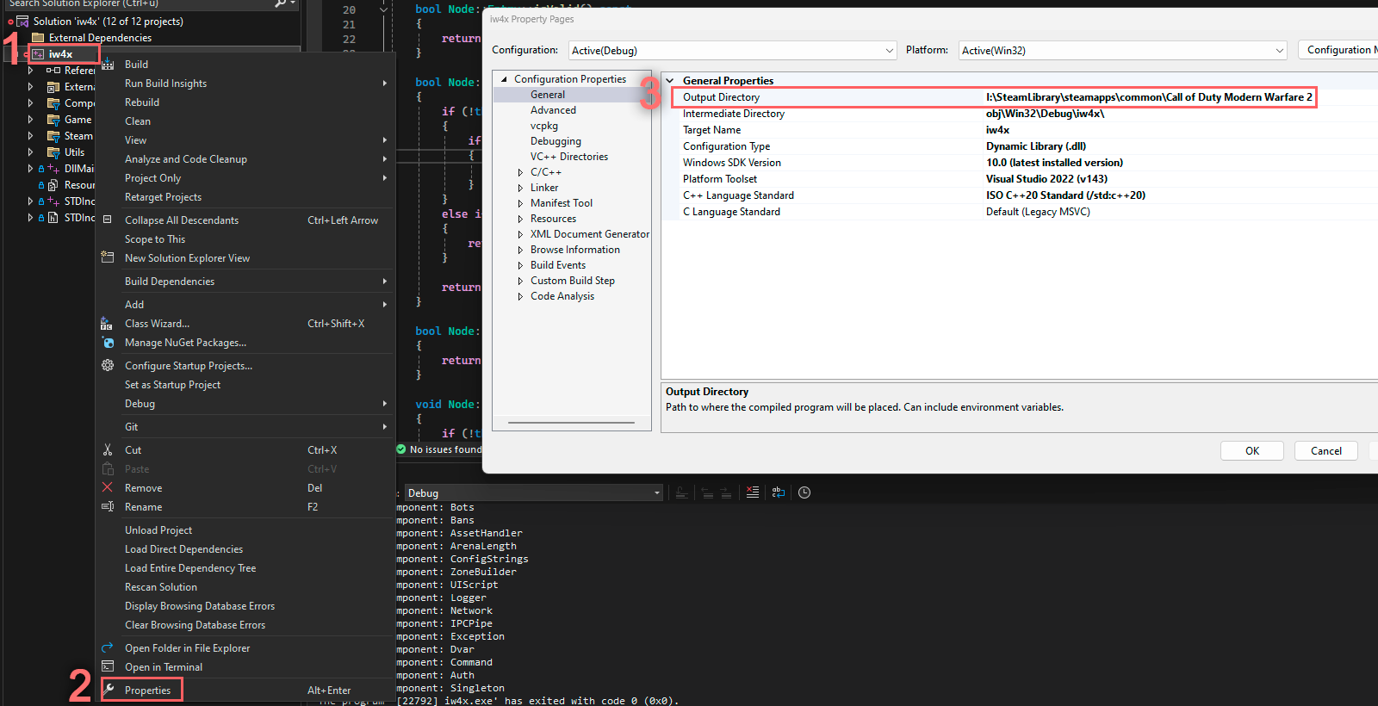
Task: Select the General property page
Action: [x=548, y=95]
